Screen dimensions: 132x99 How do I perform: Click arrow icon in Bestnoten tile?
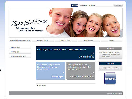pyautogui.click(x=93, y=73)
